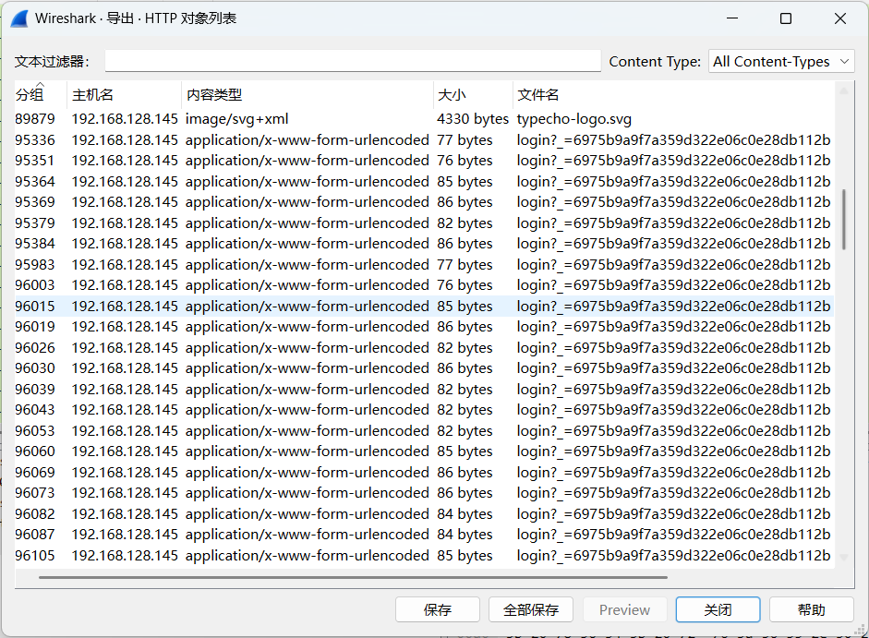Select the row for packet 96043
This screenshot has width=869, height=638.
click(x=424, y=410)
